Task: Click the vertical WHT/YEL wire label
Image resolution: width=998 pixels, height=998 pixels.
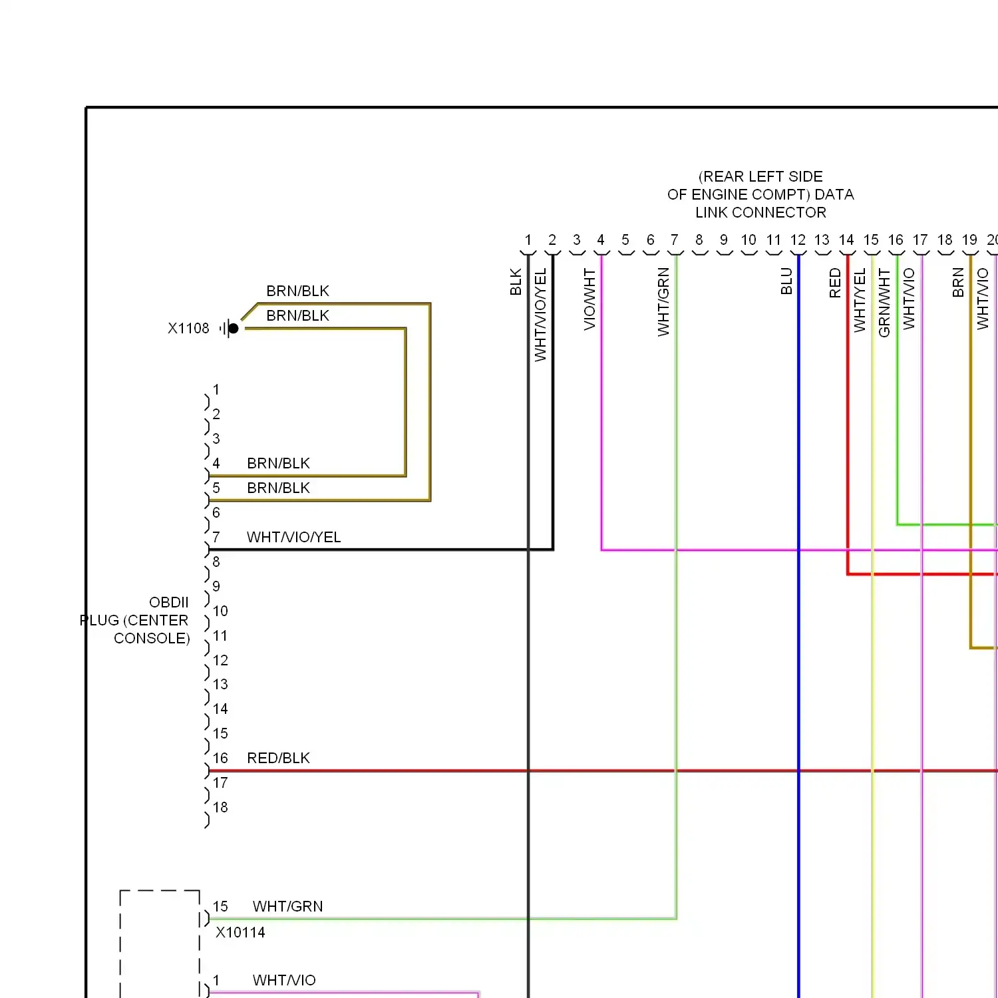Action: (x=860, y=300)
